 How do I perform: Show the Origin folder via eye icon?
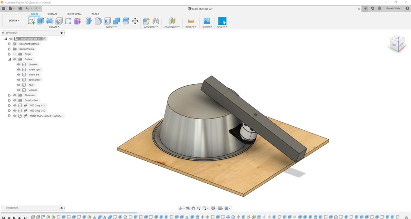[x=15, y=54]
